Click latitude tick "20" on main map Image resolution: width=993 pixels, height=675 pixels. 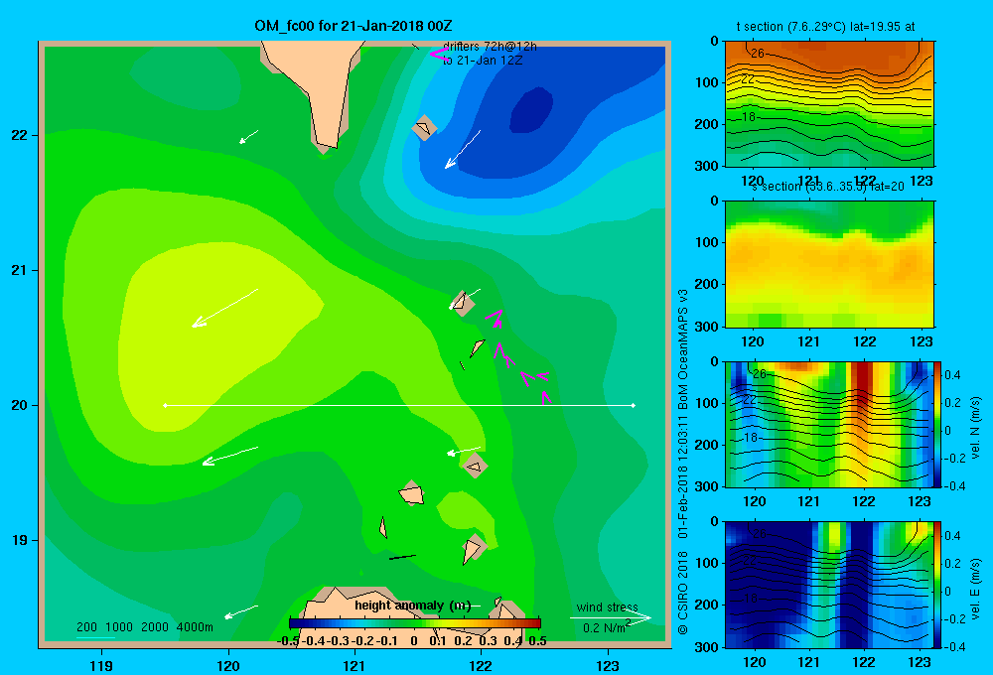(x=20, y=405)
